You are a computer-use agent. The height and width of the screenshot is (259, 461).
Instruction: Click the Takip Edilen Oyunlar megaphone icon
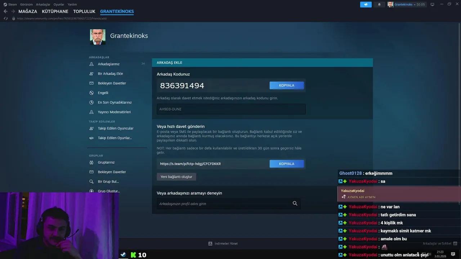pos(91,138)
